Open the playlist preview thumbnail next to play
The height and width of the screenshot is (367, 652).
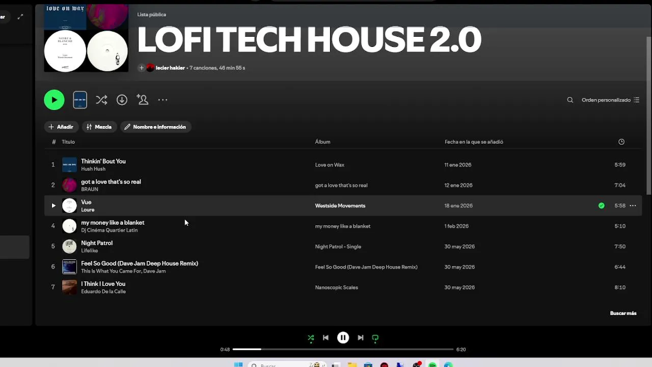pos(80,100)
